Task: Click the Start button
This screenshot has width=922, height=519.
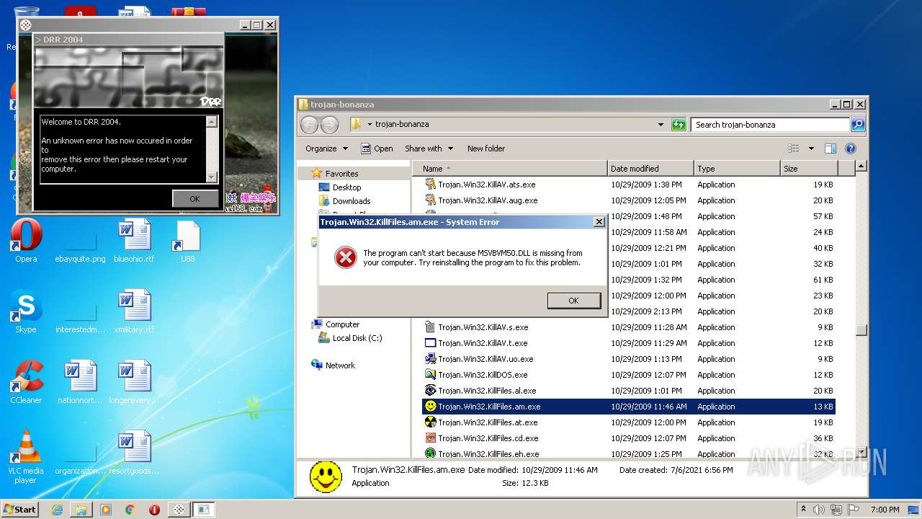Action: pos(19,510)
